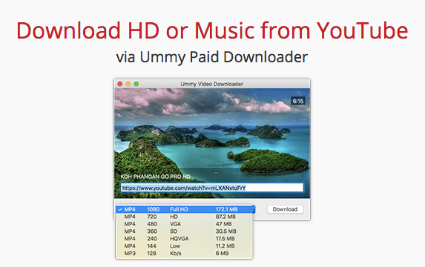This screenshot has width=425, height=267.
Task: Select the MP4 1080 Full HD option
Action: [x=184, y=209]
